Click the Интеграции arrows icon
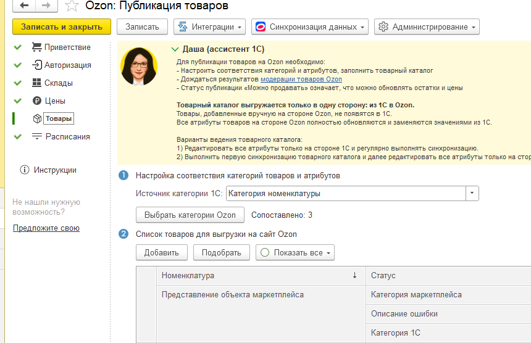The height and width of the screenshot is (343, 531). [x=183, y=27]
